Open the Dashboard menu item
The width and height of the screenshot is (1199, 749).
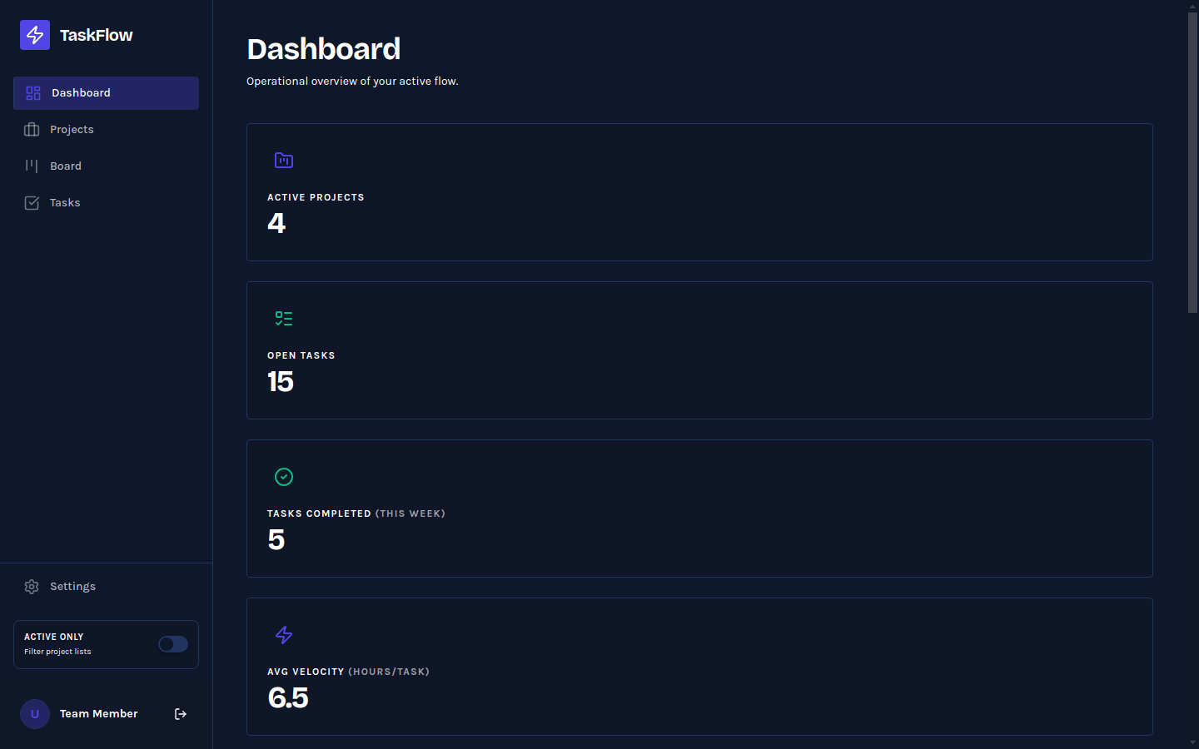106,93
